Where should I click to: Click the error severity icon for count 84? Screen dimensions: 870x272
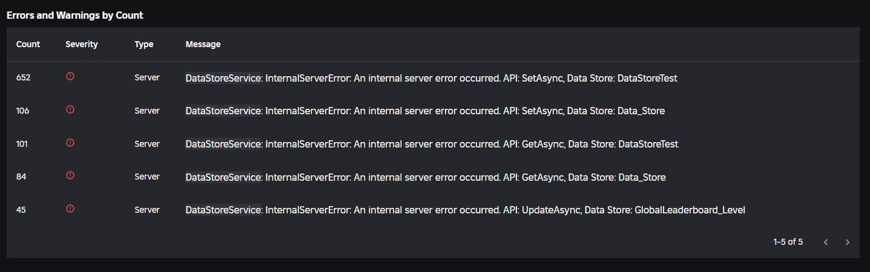(x=70, y=175)
